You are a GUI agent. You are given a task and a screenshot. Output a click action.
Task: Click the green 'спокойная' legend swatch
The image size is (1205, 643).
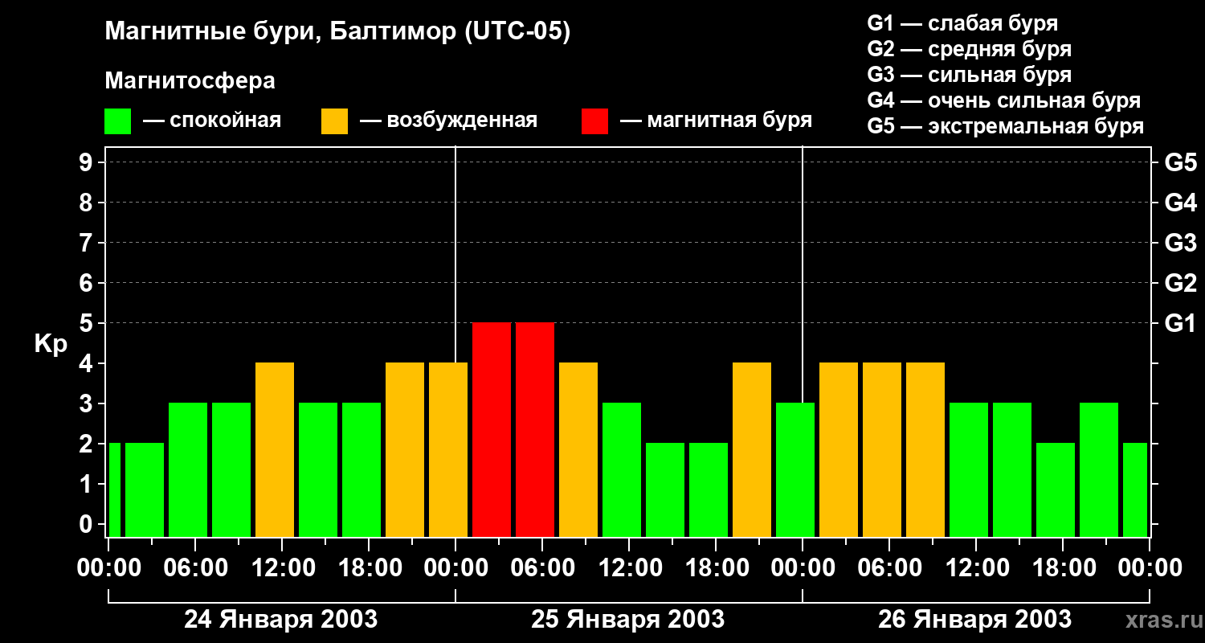[x=117, y=121]
